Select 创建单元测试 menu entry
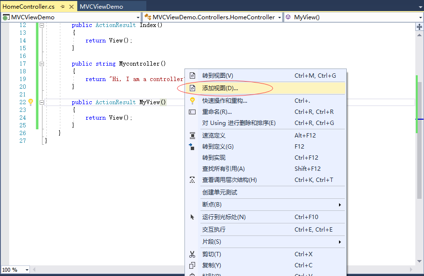Image resolution: width=424 pixels, height=276 pixels. [220, 192]
